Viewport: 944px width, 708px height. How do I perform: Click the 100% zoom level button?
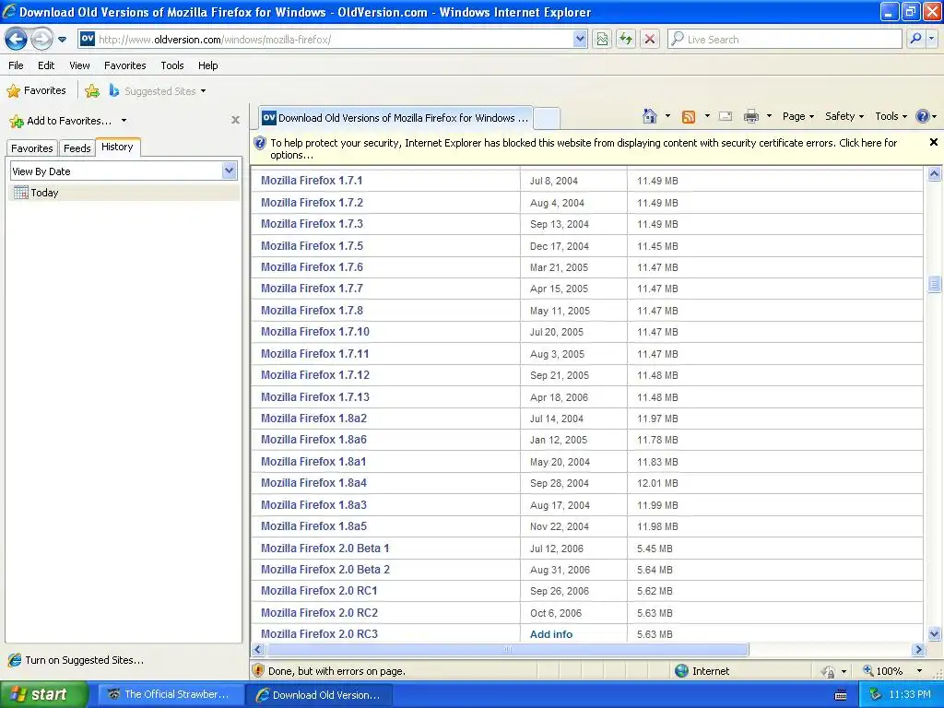tap(882, 671)
